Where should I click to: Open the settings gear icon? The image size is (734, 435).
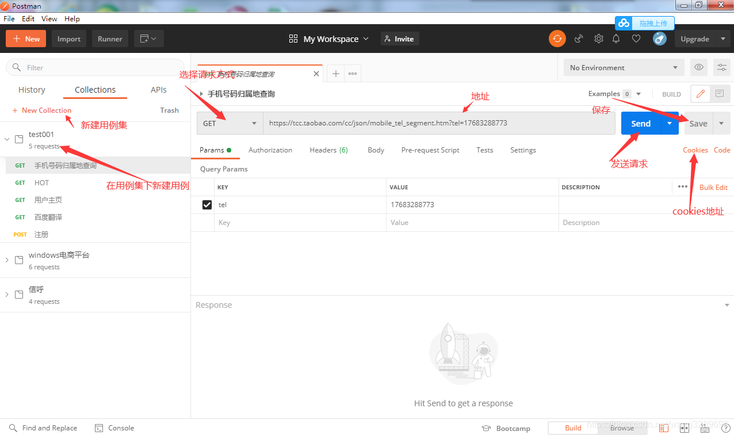point(599,39)
